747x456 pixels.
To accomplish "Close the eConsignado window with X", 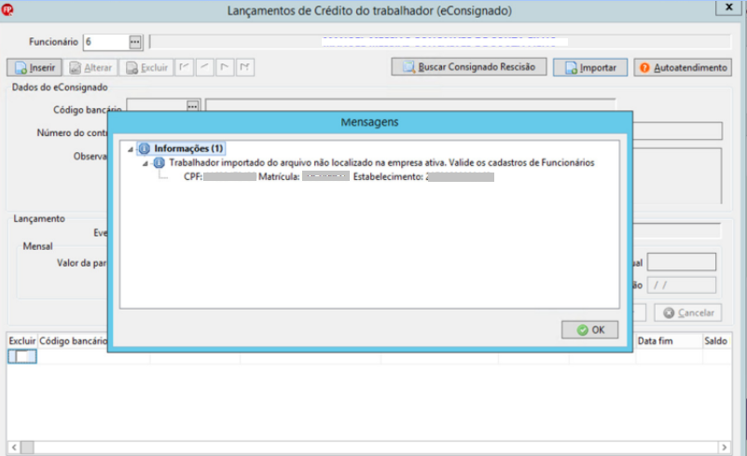I will 729,7.
